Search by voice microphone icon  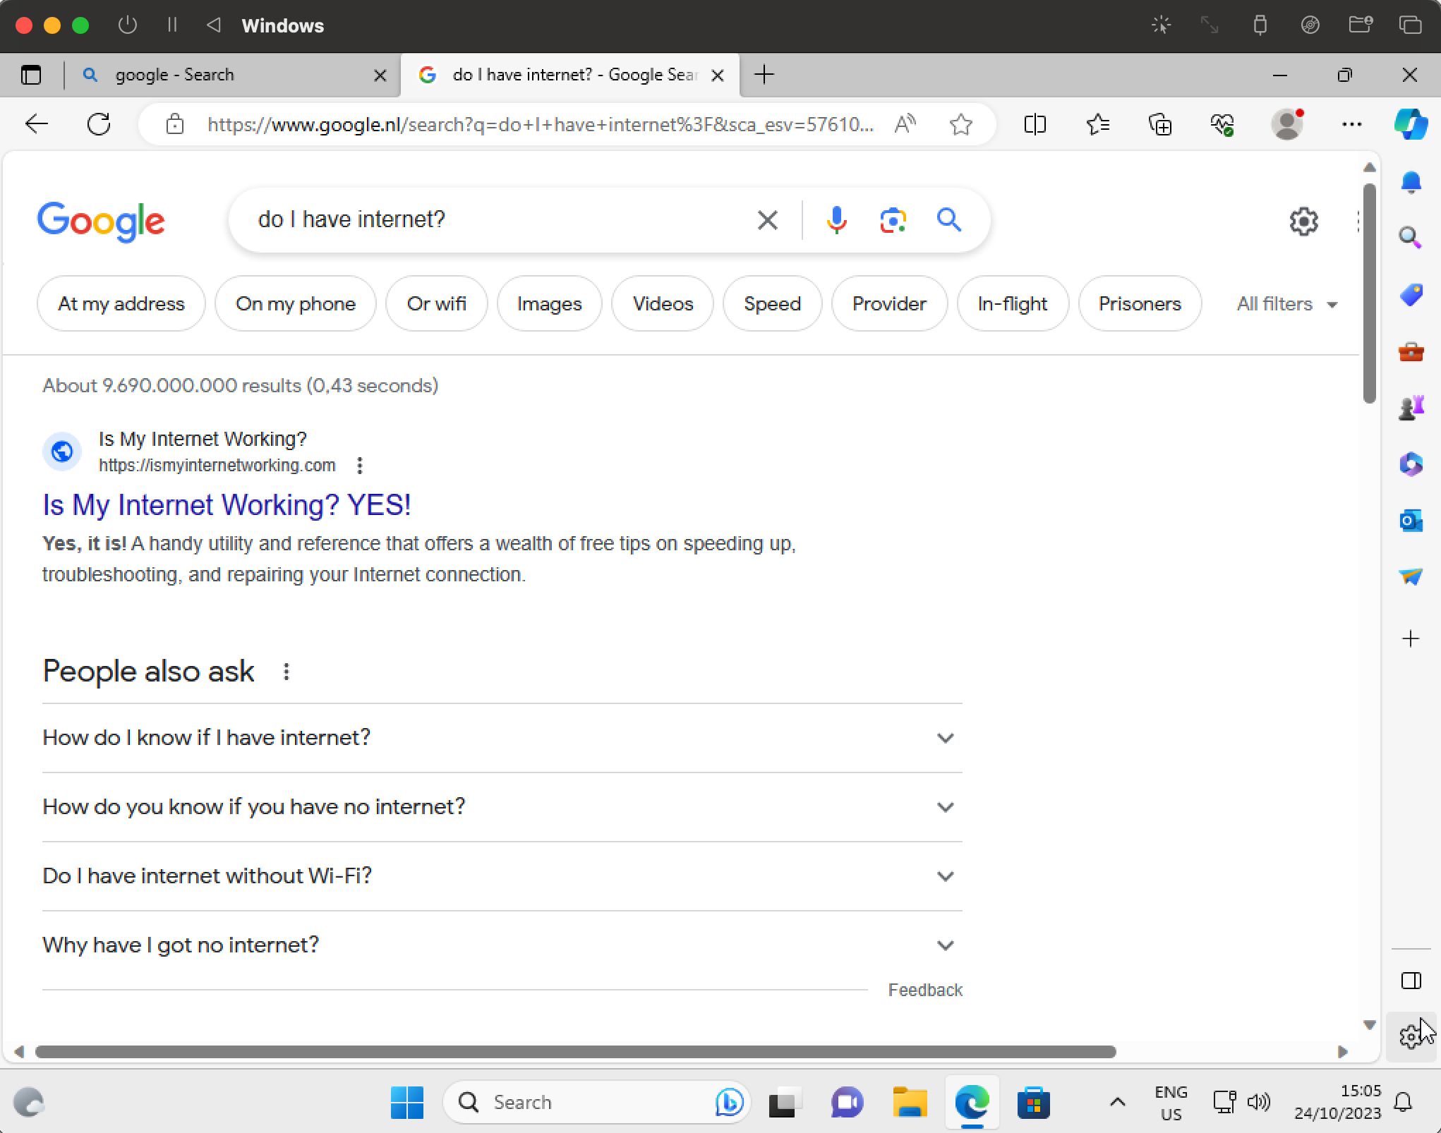(836, 220)
